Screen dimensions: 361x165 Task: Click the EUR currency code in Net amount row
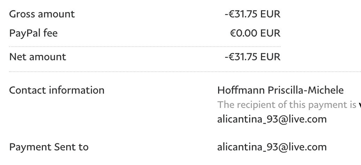271,56
